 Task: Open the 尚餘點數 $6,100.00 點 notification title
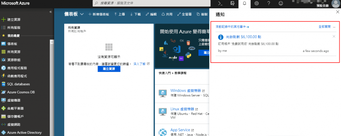pos(243,37)
